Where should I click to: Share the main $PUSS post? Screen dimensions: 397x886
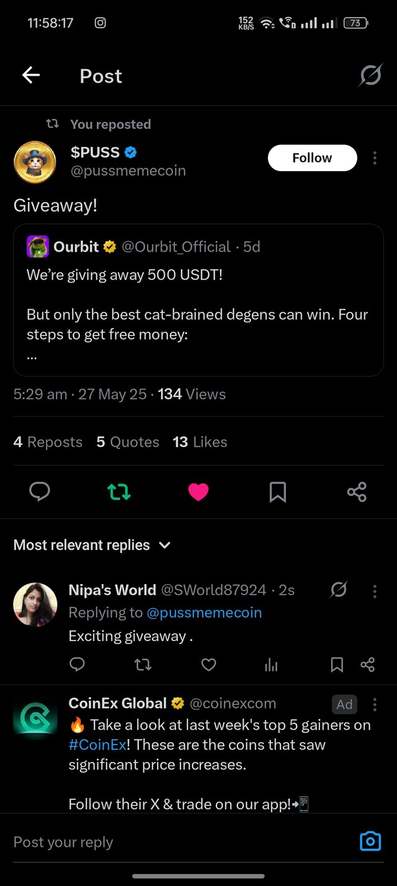tap(357, 492)
